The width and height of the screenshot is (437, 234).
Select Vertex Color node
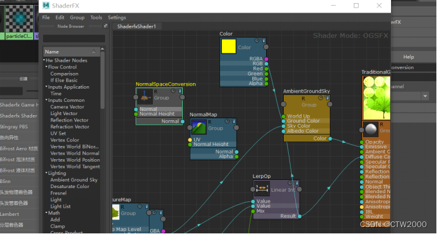[65, 140]
